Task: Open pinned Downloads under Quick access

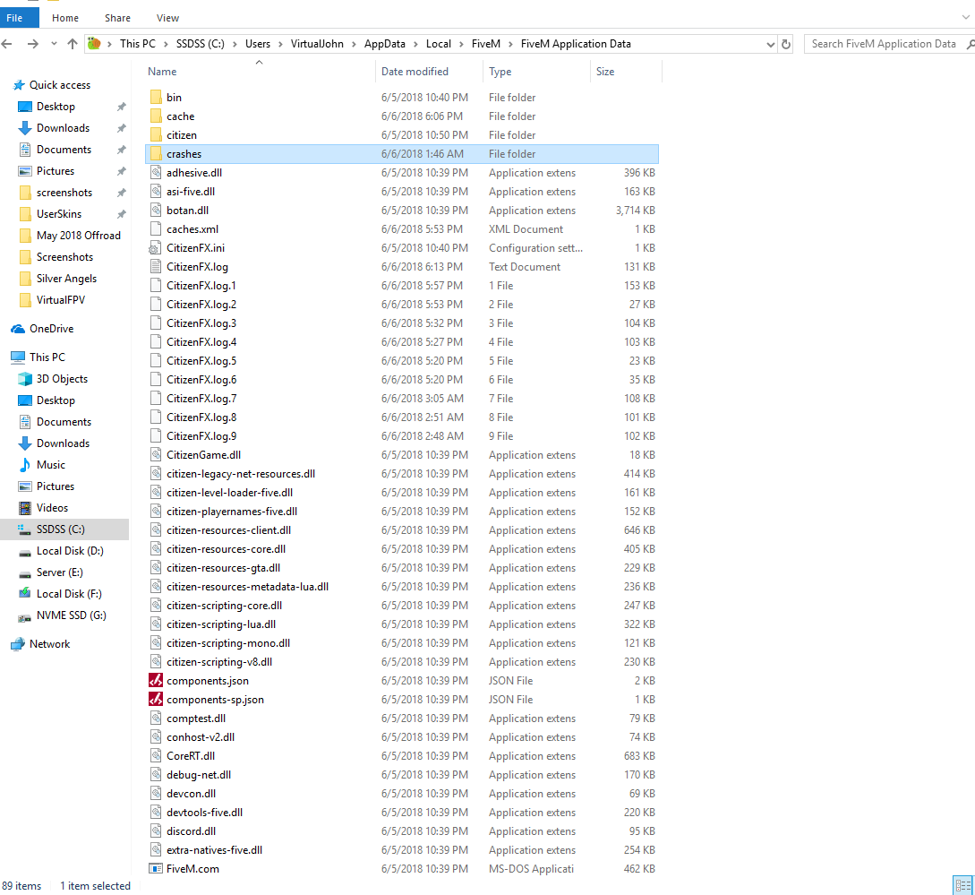Action: 63,127
